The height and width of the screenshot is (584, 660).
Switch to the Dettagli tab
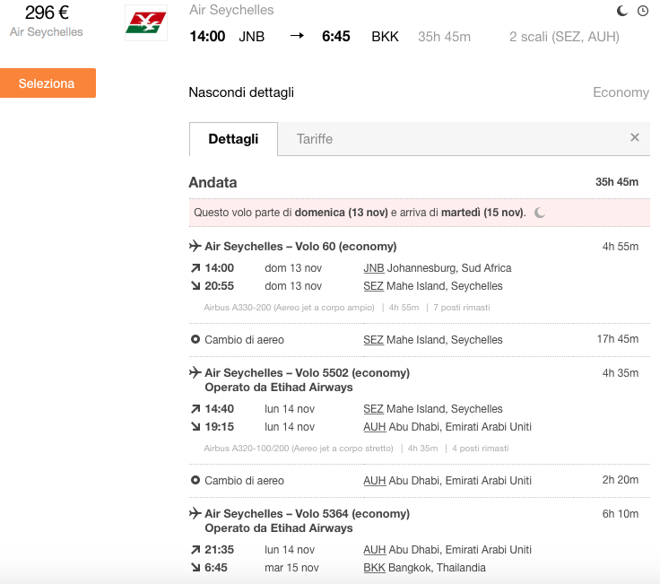(233, 139)
